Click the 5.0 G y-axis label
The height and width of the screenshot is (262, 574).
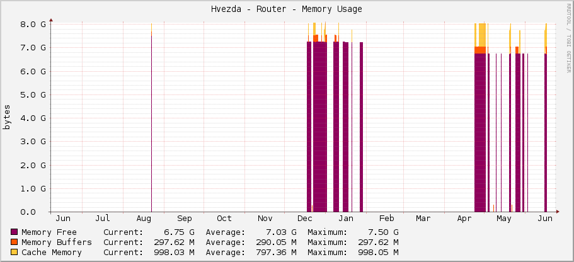(33, 94)
